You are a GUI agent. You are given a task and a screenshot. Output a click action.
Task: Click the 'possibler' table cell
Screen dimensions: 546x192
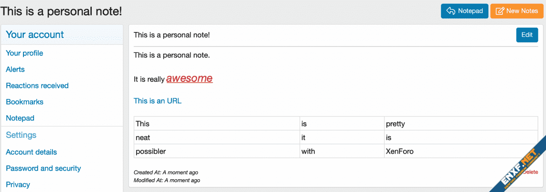coord(151,151)
